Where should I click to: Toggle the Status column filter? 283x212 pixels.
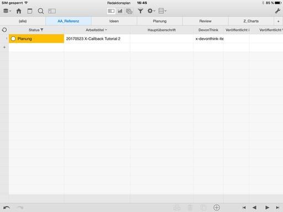tap(42, 30)
